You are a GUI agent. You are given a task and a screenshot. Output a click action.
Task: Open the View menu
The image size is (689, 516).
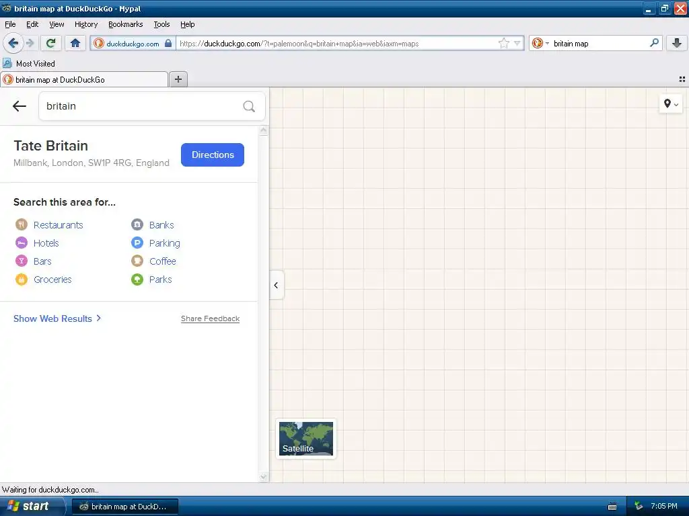[57, 24]
